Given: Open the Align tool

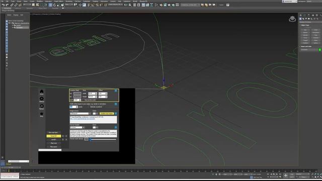Looking at the screenshot, I should (x=130, y=5).
